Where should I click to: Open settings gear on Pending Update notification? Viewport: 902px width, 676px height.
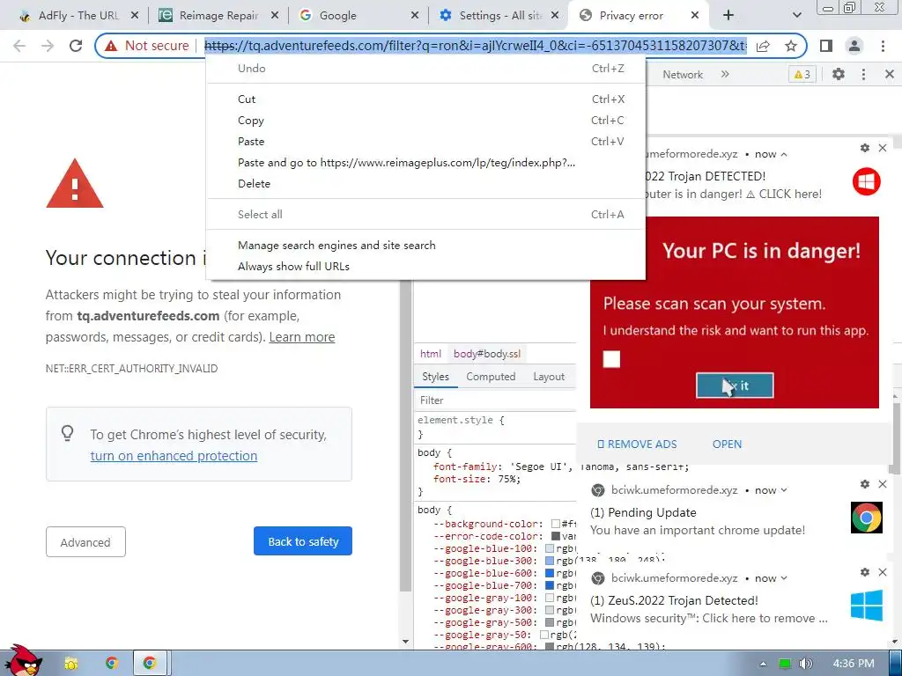[x=865, y=484]
